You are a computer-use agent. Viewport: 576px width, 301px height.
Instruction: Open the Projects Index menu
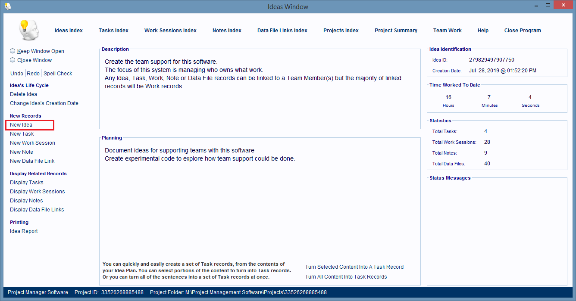[x=341, y=31]
